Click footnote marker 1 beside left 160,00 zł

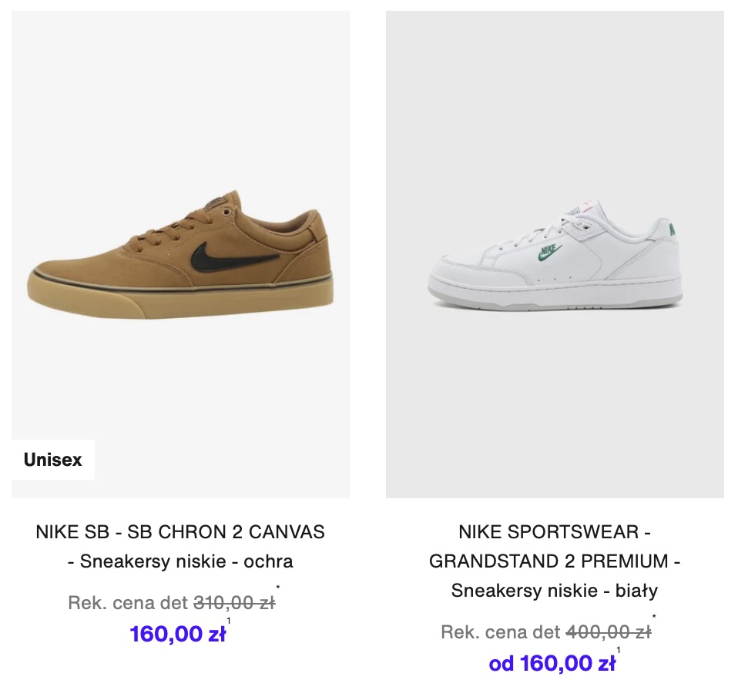click(229, 621)
